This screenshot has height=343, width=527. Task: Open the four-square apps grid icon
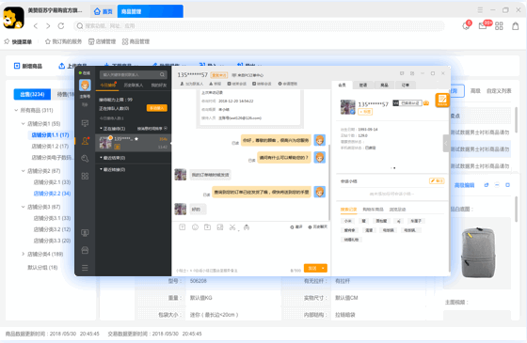(x=499, y=26)
